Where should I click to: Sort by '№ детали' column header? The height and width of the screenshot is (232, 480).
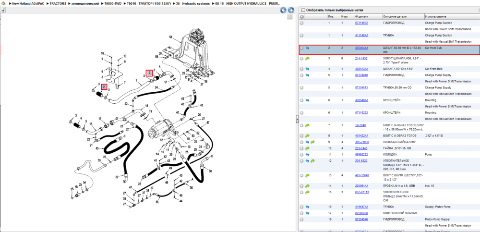(368, 16)
